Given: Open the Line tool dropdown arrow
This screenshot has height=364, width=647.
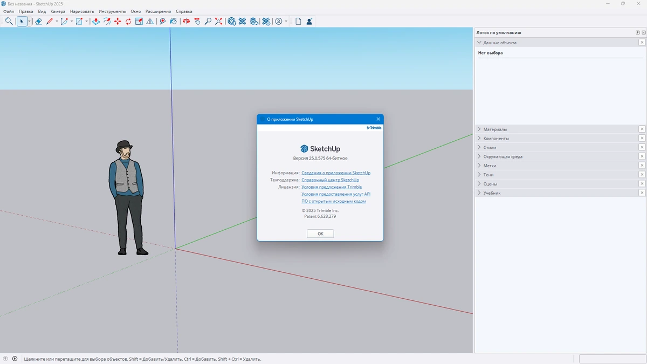Looking at the screenshot, I should click(x=57, y=22).
